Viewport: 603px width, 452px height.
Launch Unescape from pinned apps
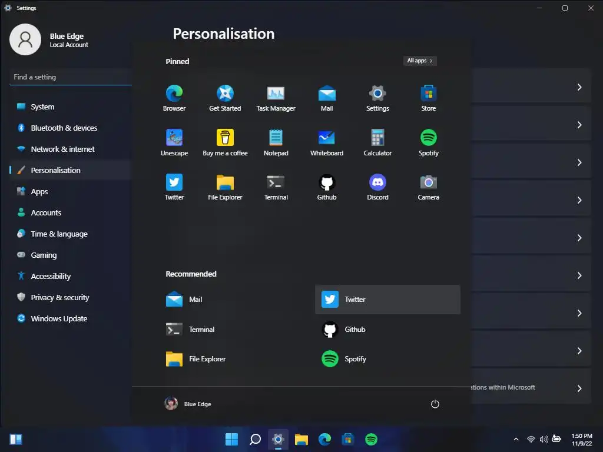tap(174, 142)
